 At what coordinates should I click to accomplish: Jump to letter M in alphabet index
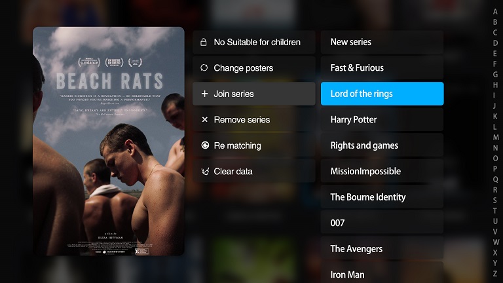[x=496, y=138]
